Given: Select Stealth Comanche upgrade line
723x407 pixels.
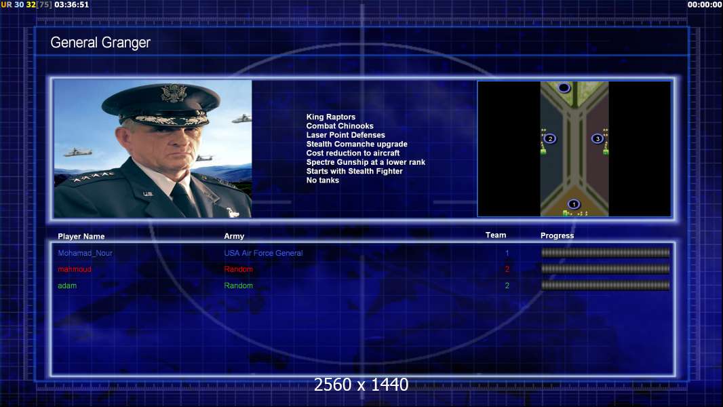Looking at the screenshot, I should (x=357, y=144).
